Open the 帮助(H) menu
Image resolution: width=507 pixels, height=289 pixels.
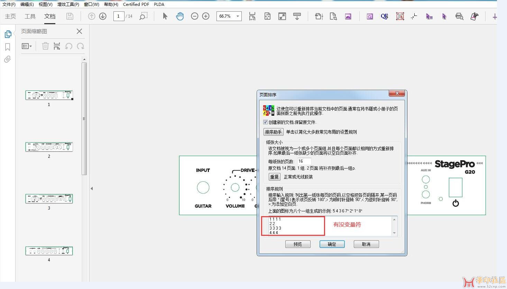click(x=111, y=4)
